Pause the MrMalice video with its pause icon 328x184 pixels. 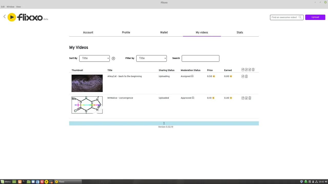coord(246,98)
